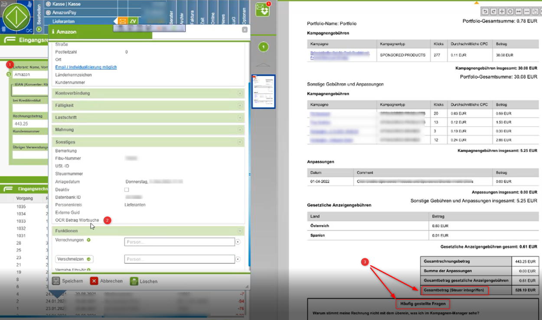
Task: Click the Verrechnungen Person input field
Action: pos(180,242)
